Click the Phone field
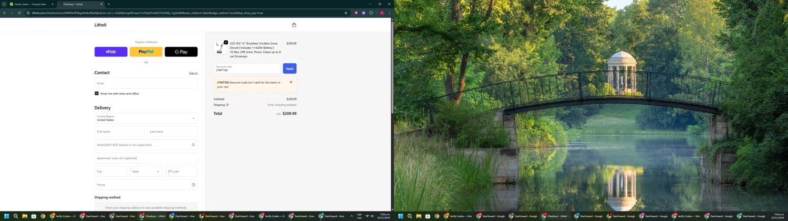The height and width of the screenshot is (221, 788). click(142, 185)
